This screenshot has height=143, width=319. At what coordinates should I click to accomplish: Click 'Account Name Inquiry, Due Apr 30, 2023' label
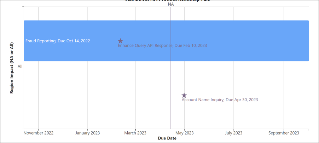220,100
